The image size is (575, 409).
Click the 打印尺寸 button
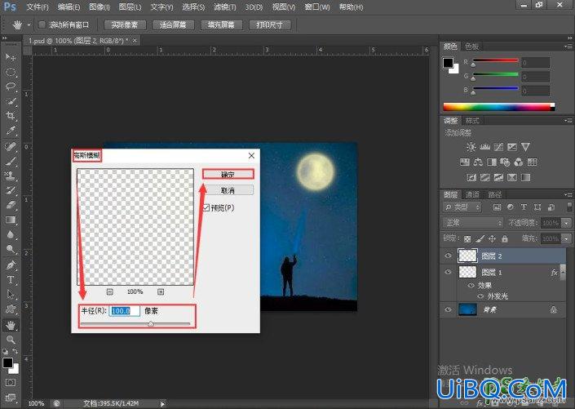(x=269, y=25)
